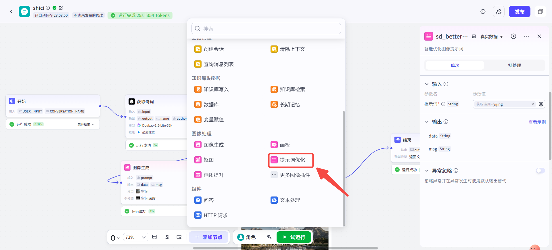Edit the shici workflow name pencil icon

(x=61, y=8)
